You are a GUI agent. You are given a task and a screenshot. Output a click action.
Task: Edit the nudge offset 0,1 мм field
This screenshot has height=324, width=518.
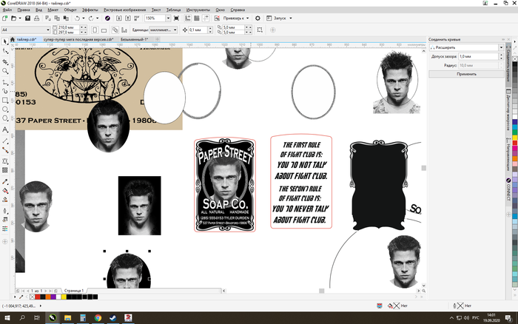tap(198, 30)
